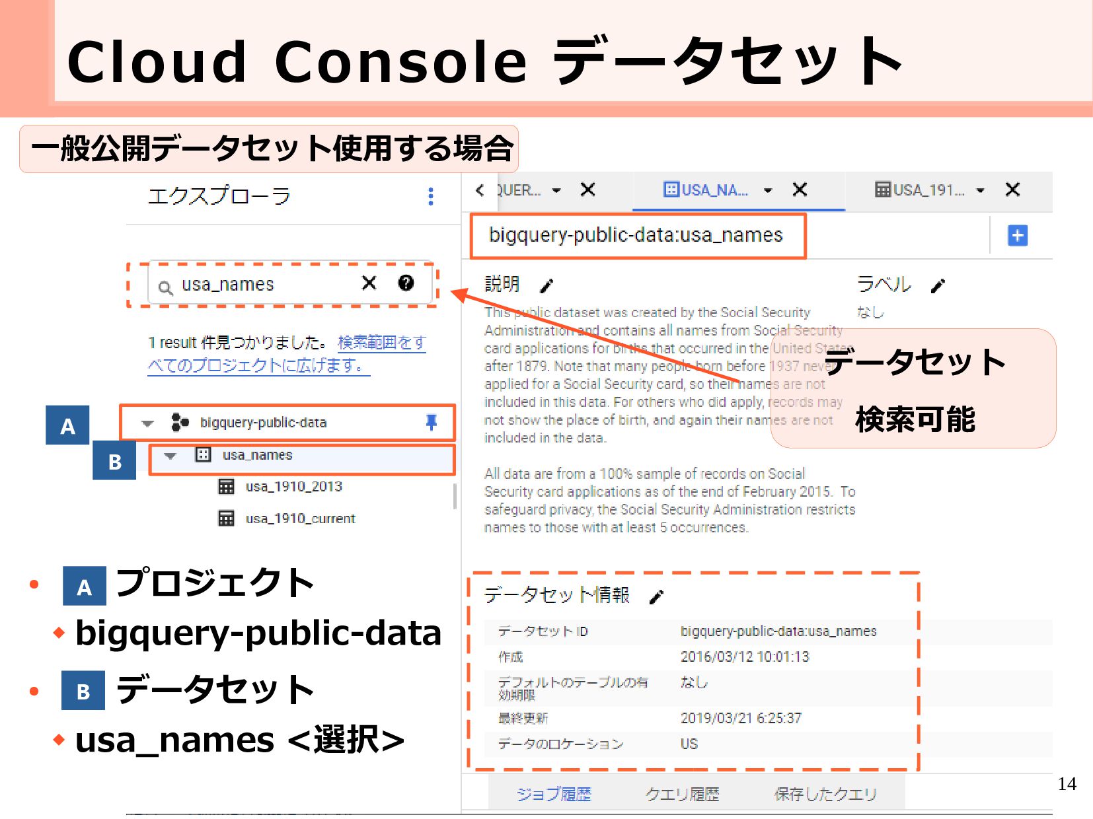Open search help question mark icon

(406, 283)
